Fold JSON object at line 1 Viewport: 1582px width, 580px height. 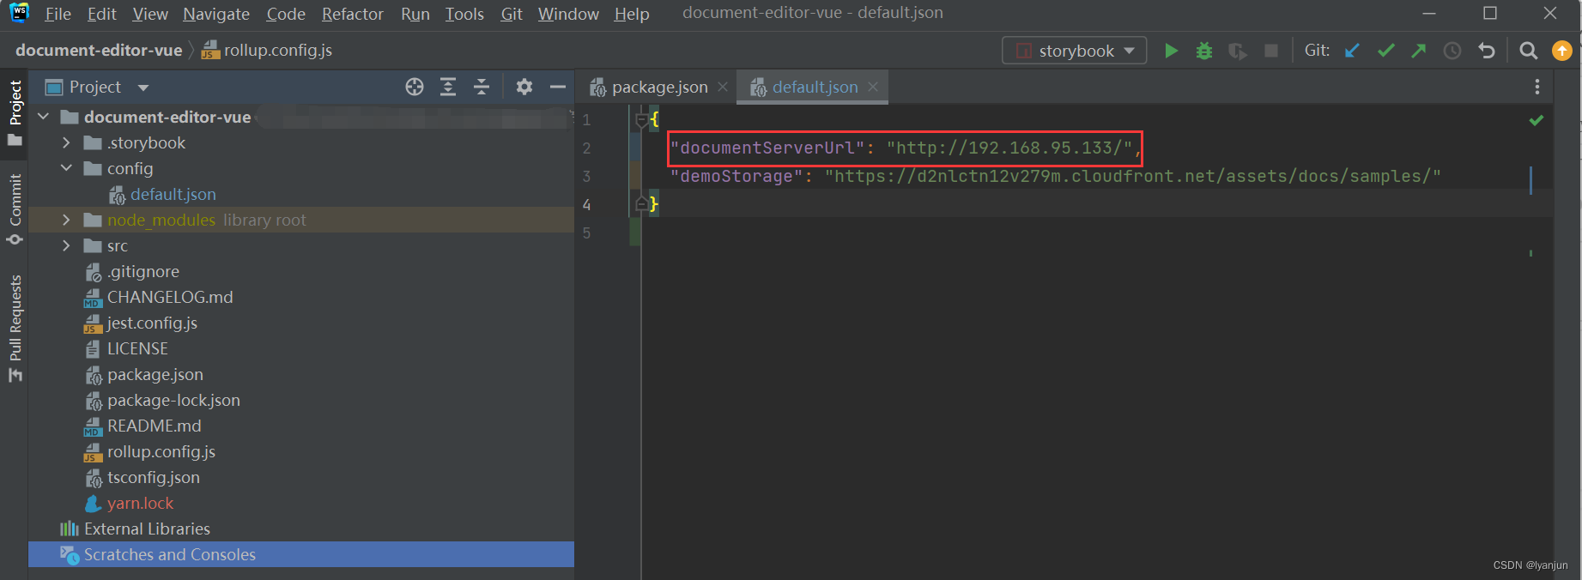click(x=641, y=120)
